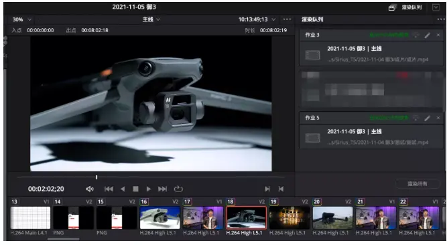Edit job 5 with the pencil icon
447x245 pixels.
[x=427, y=118]
